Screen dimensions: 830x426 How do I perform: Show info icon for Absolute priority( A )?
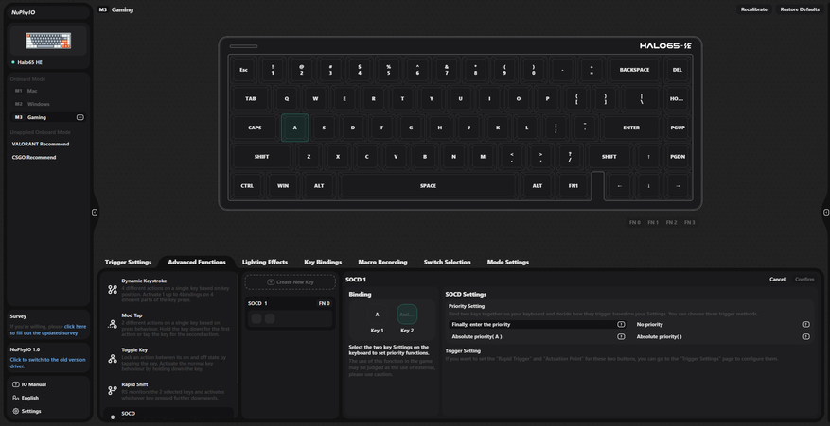tap(621, 336)
